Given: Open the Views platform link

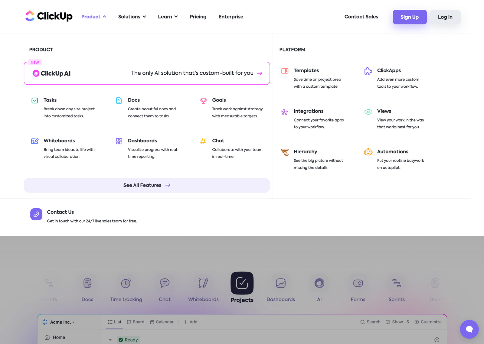Looking at the screenshot, I should pos(384,111).
